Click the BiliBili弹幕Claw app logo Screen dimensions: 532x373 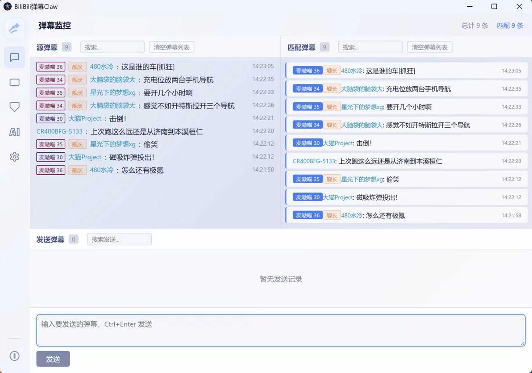pyautogui.click(x=8, y=6)
